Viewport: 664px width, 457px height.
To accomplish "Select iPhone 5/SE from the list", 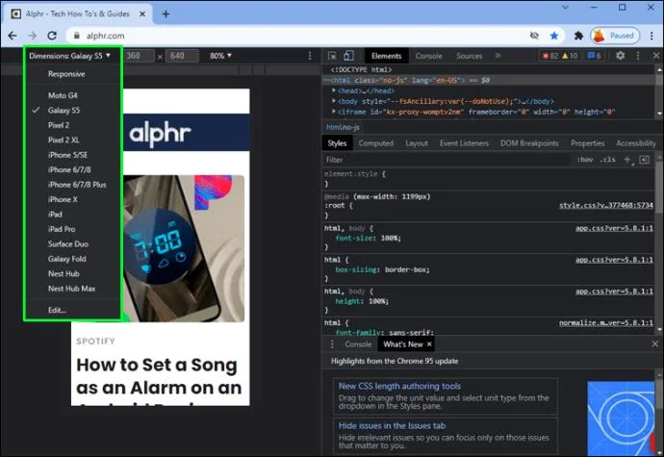I will (67, 155).
